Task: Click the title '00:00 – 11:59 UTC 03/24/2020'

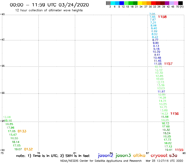Action: [49, 5]
